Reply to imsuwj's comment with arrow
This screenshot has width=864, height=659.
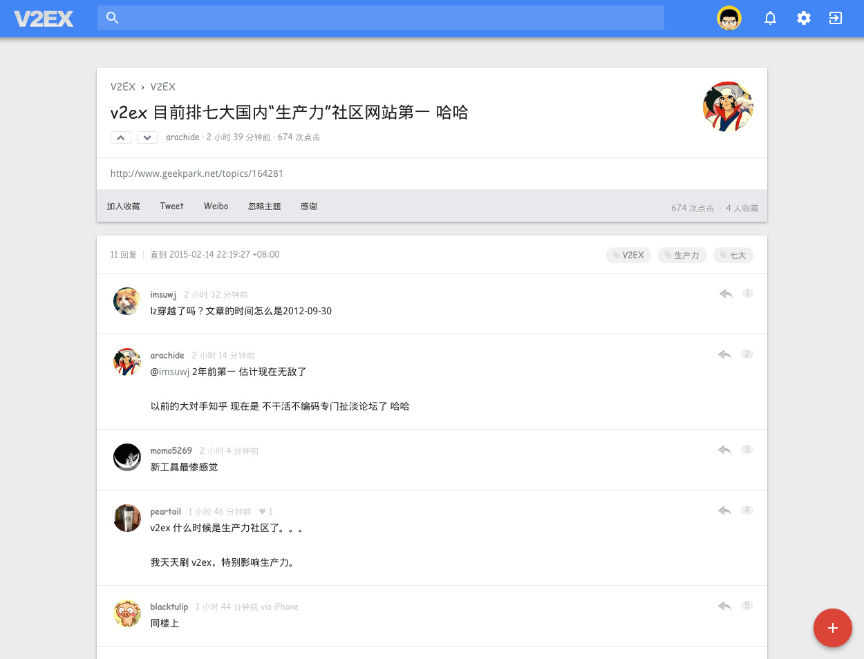726,294
